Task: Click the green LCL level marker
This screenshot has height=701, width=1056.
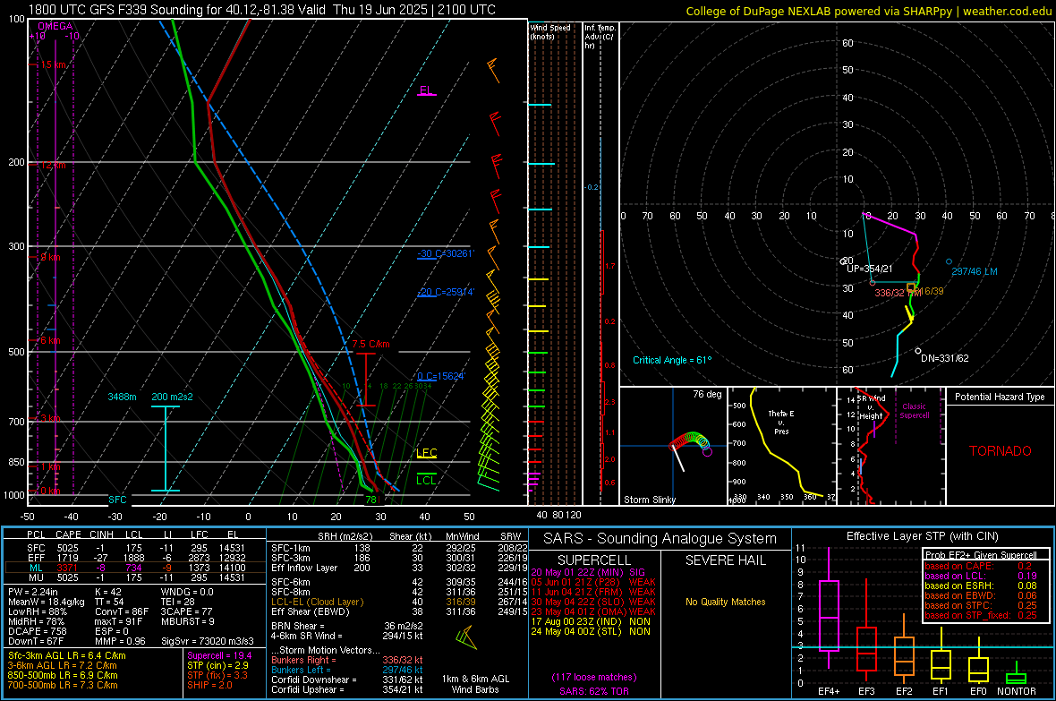Action: [x=426, y=480]
